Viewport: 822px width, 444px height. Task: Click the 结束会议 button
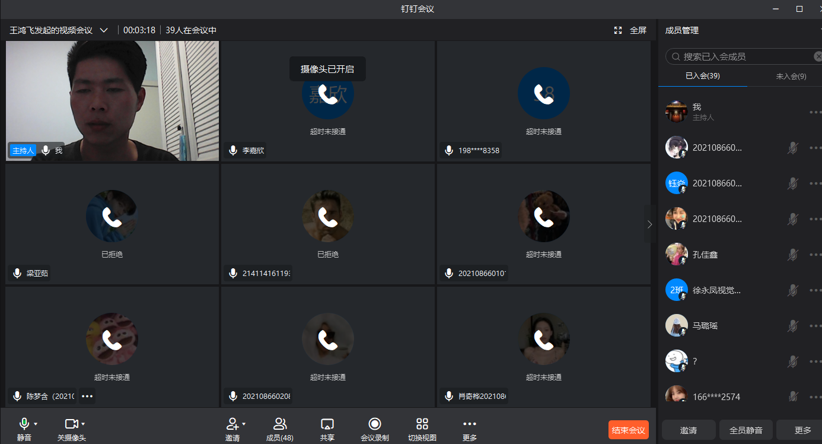click(x=628, y=430)
